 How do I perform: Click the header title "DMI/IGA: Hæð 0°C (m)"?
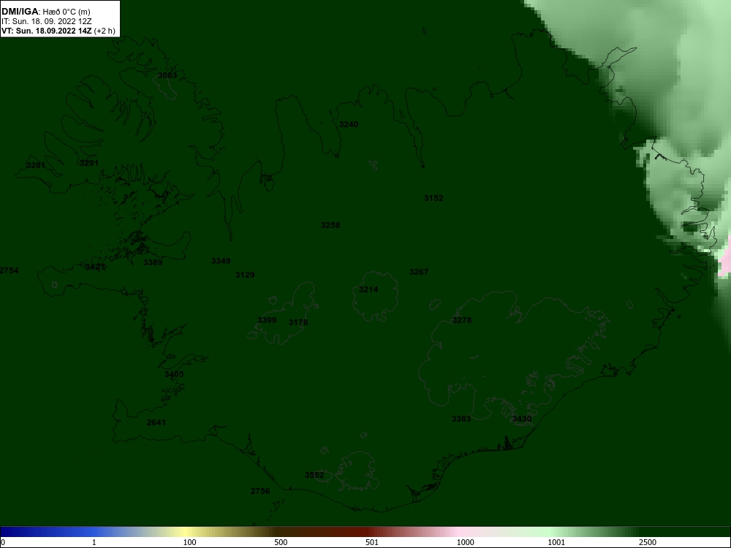(45, 11)
